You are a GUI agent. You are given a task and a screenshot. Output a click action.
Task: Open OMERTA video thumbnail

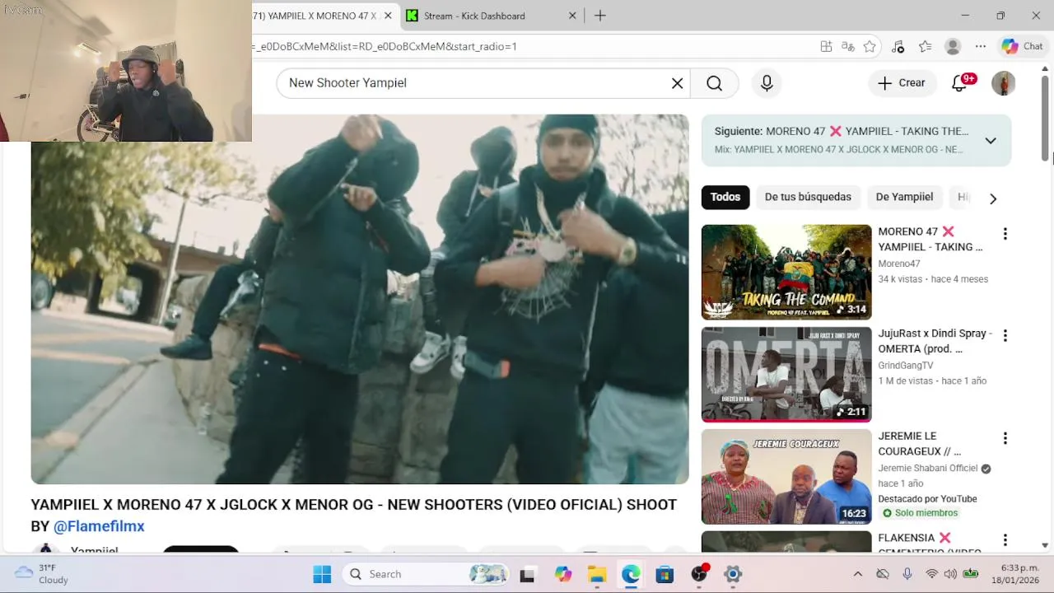(786, 375)
